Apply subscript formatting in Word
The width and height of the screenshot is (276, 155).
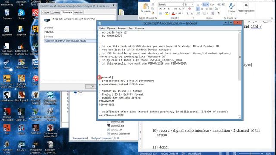point(179,9)
